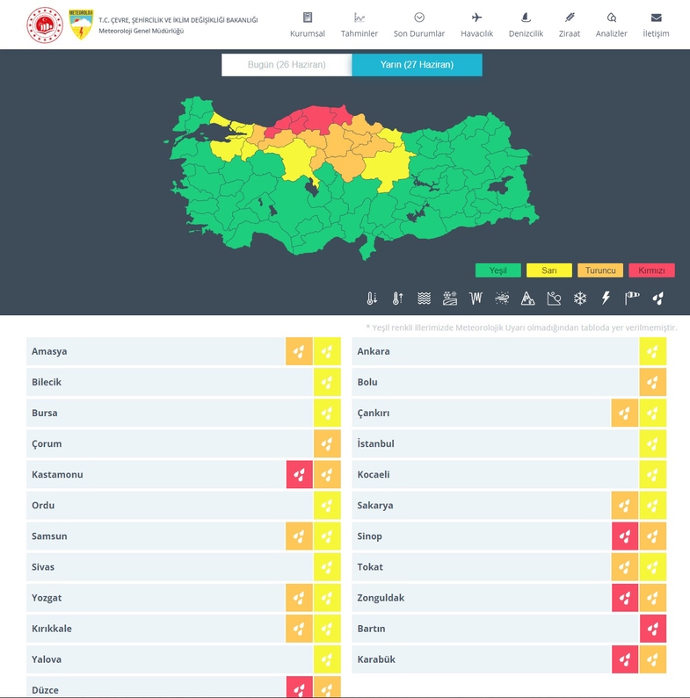Click the Meteoroloji shield logo
690x698 pixels.
point(81,25)
